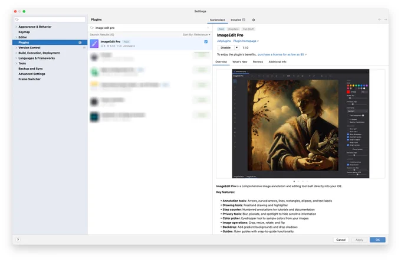The image size is (401, 261).
Task: Open the Additional Info tab
Action: 277,62
